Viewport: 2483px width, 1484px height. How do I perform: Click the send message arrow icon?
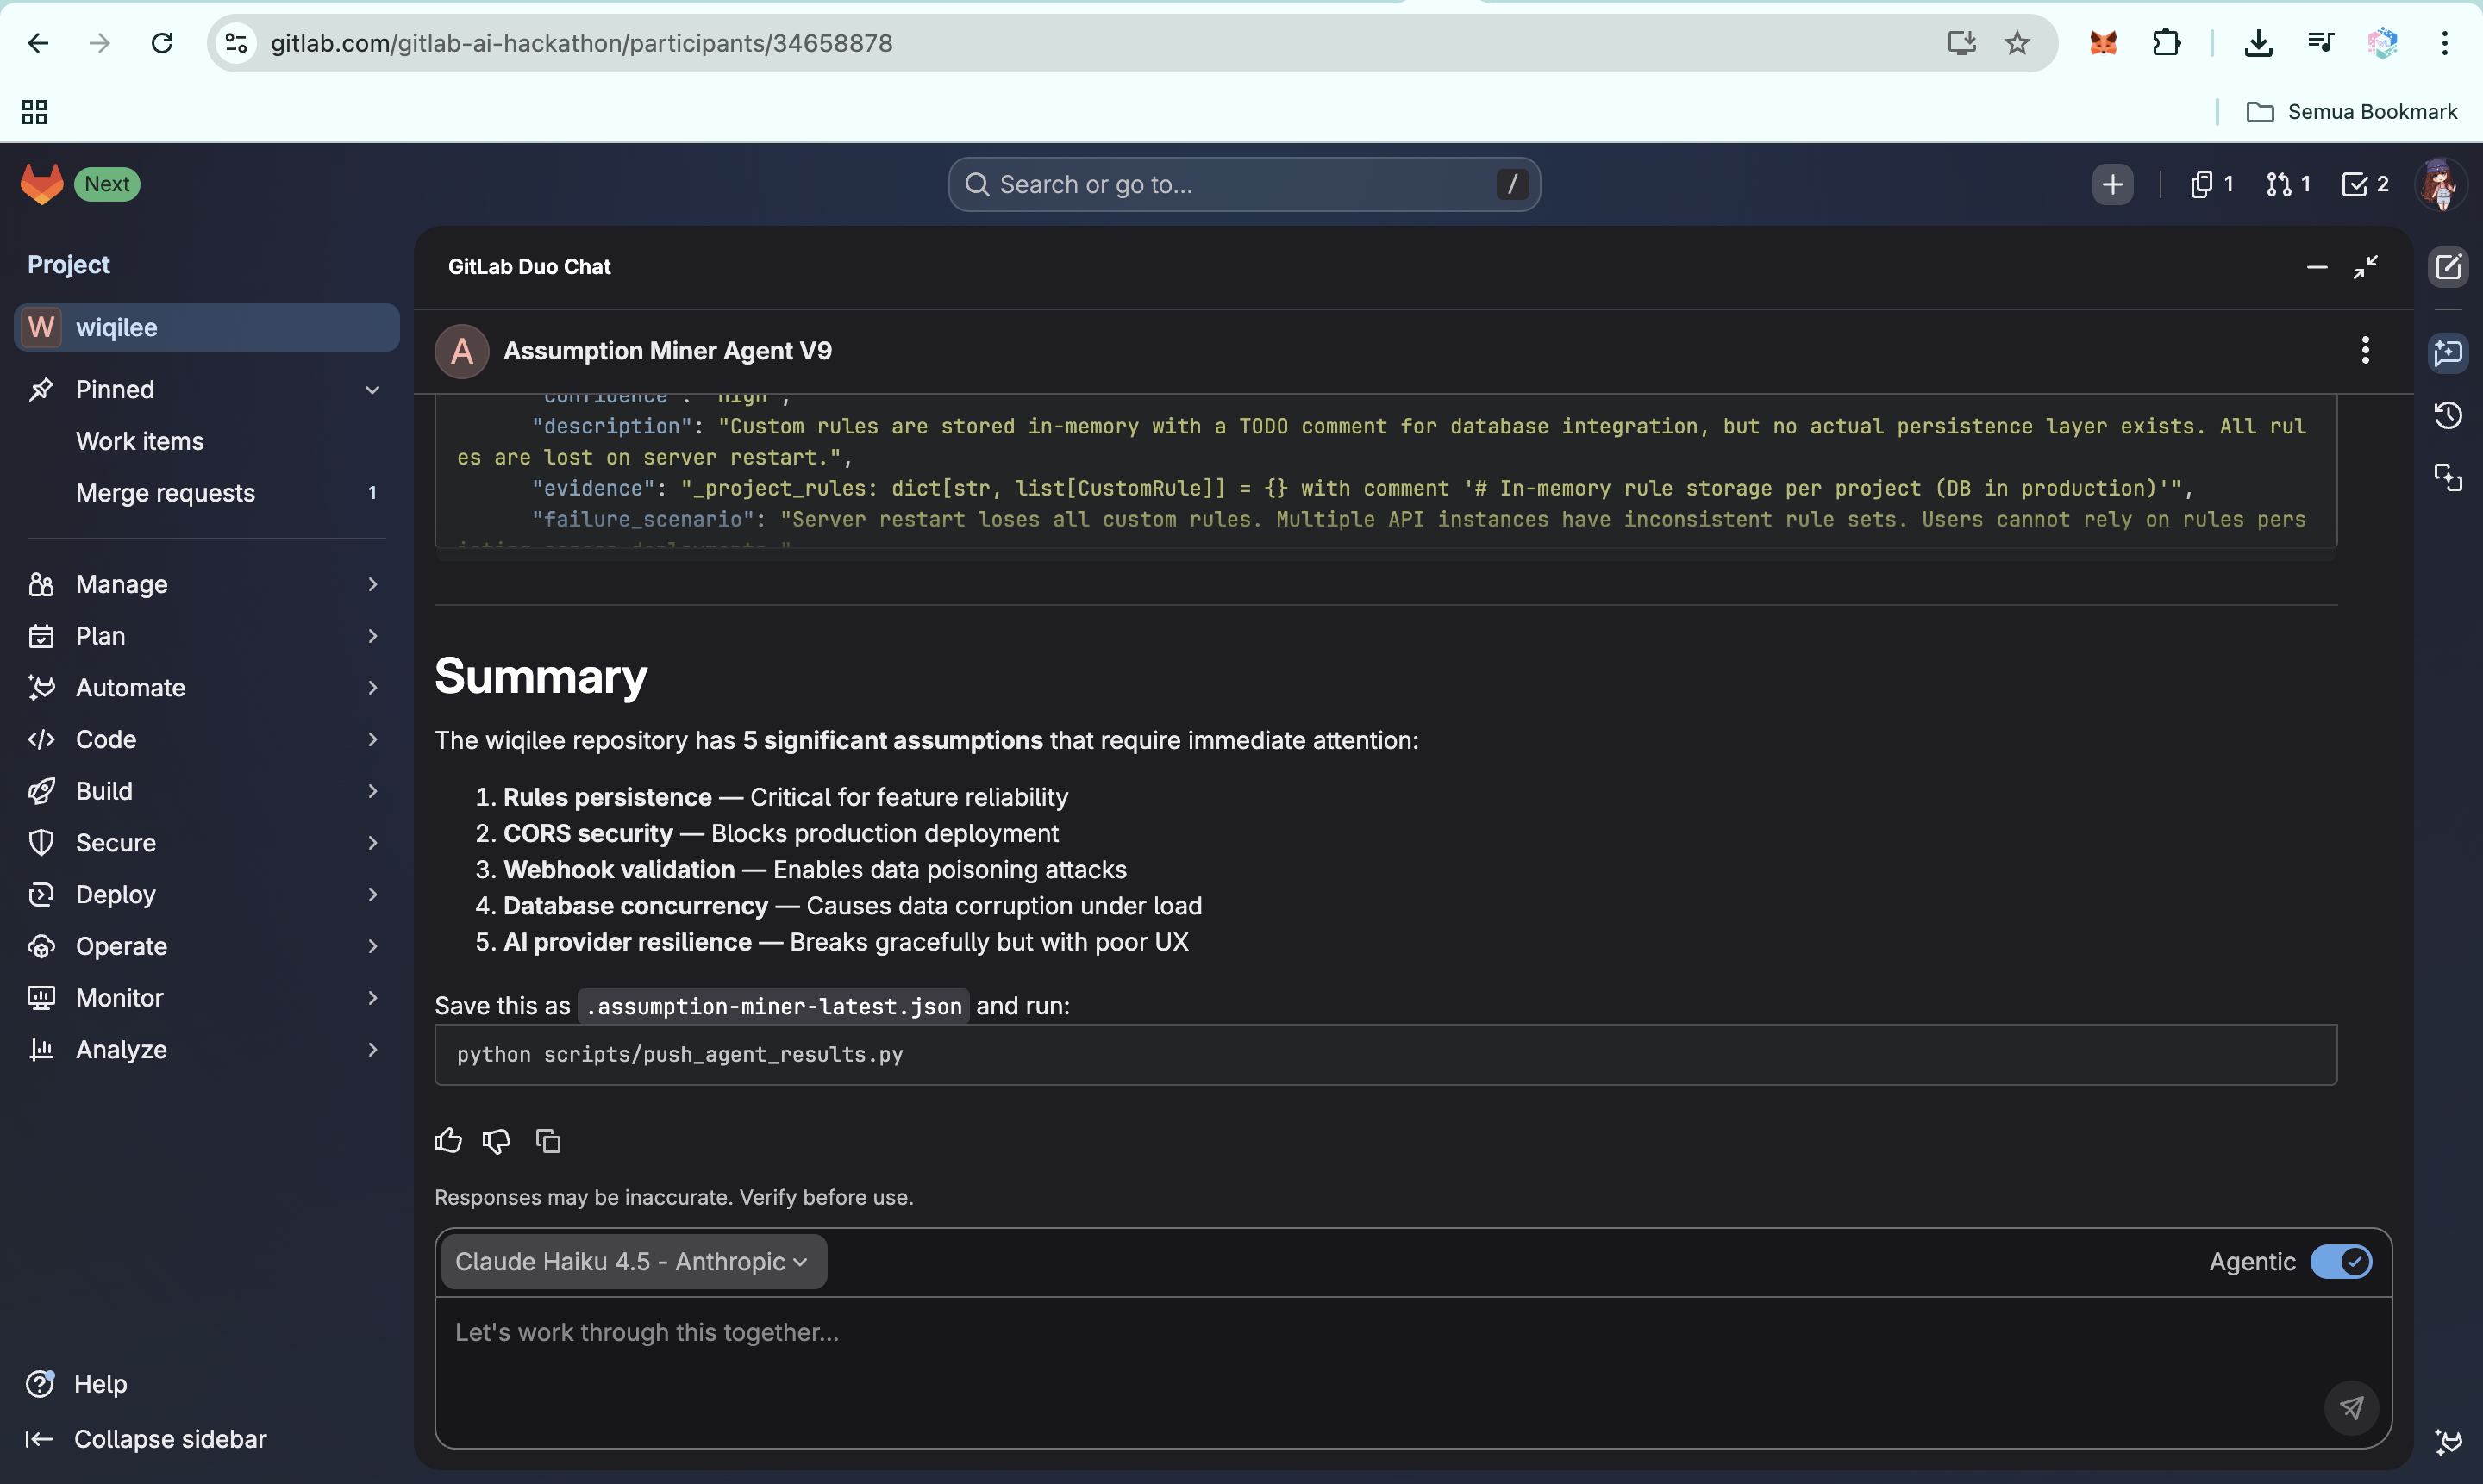coord(2351,1407)
